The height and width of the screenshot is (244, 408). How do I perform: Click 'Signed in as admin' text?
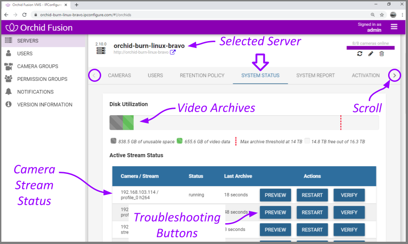pyautogui.click(x=369, y=27)
